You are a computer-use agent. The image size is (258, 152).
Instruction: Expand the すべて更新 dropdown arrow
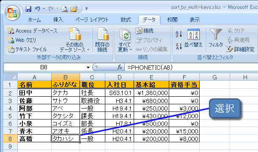(131, 49)
